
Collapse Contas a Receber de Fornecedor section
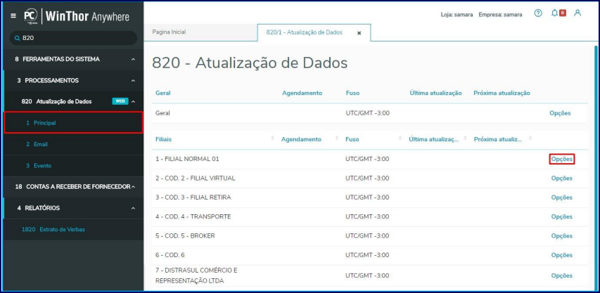(133, 187)
